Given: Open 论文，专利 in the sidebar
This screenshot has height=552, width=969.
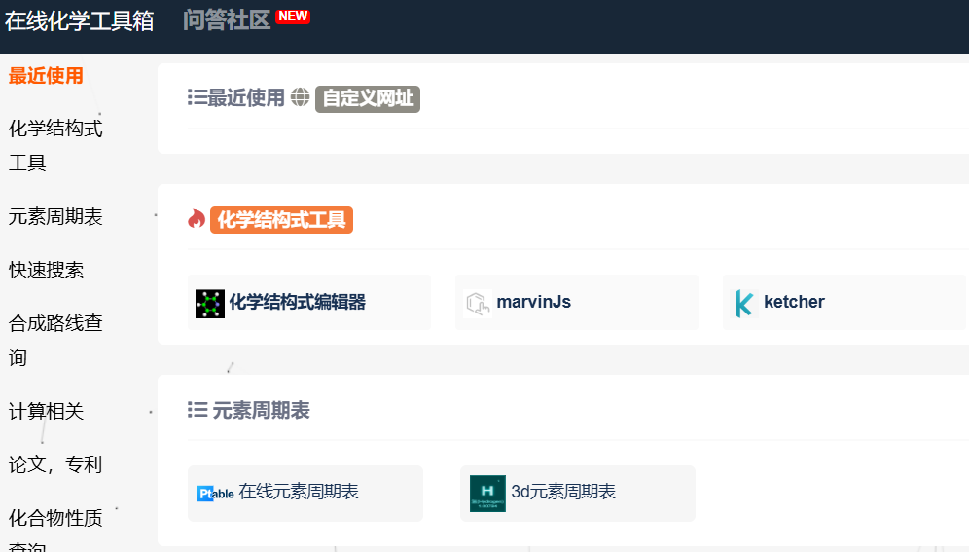Looking at the screenshot, I should coord(55,464).
